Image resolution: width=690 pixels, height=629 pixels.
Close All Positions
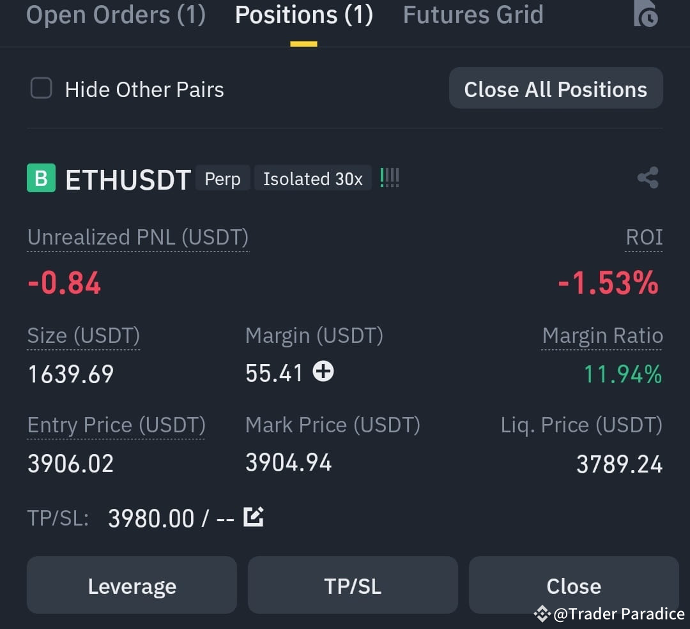(556, 88)
